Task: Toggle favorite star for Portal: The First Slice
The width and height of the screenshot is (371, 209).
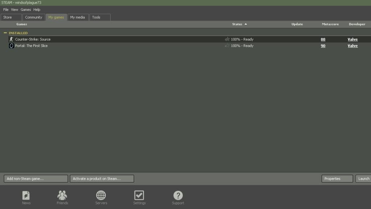Action: pyautogui.click(x=227, y=46)
